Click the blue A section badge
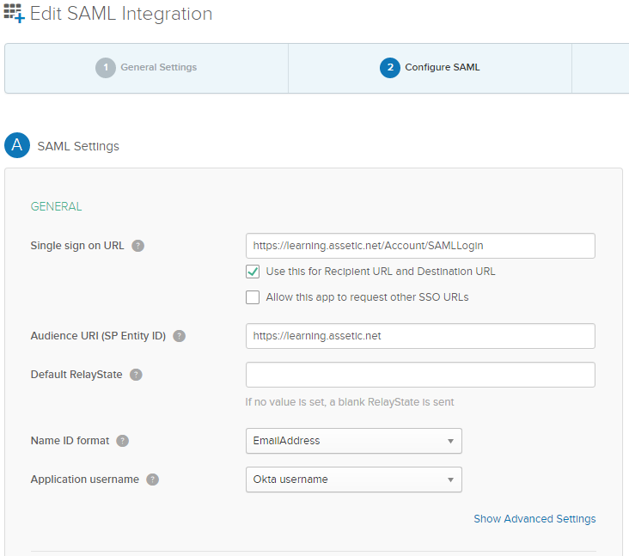The image size is (629, 556). point(17,145)
